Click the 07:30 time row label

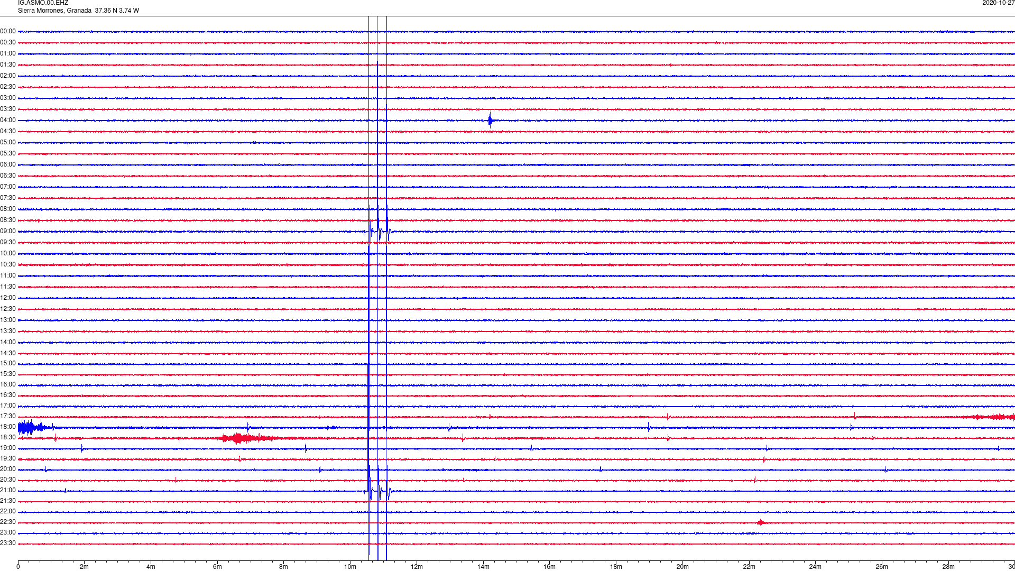[8, 198]
